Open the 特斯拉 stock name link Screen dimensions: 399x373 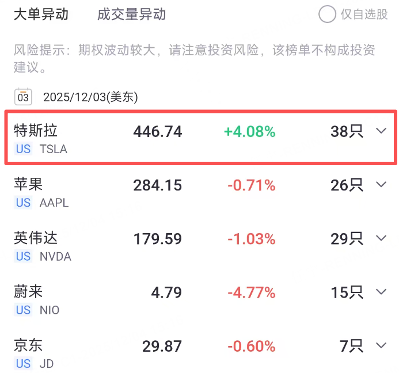36,131
